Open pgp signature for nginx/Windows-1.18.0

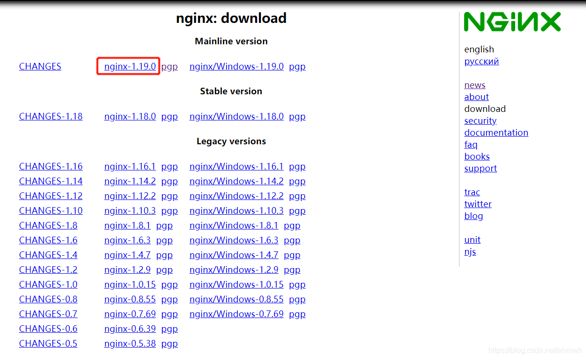coord(297,117)
